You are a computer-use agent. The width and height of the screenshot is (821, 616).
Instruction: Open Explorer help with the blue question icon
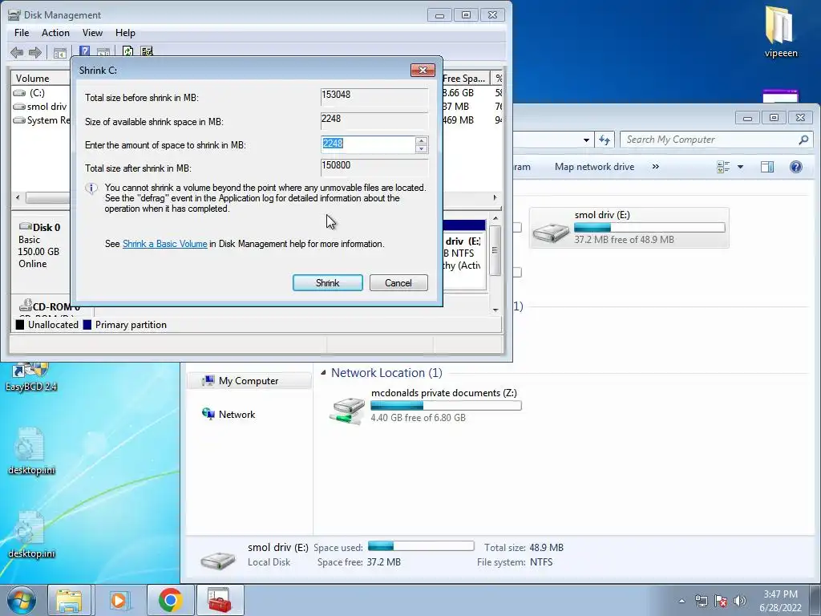click(x=796, y=167)
